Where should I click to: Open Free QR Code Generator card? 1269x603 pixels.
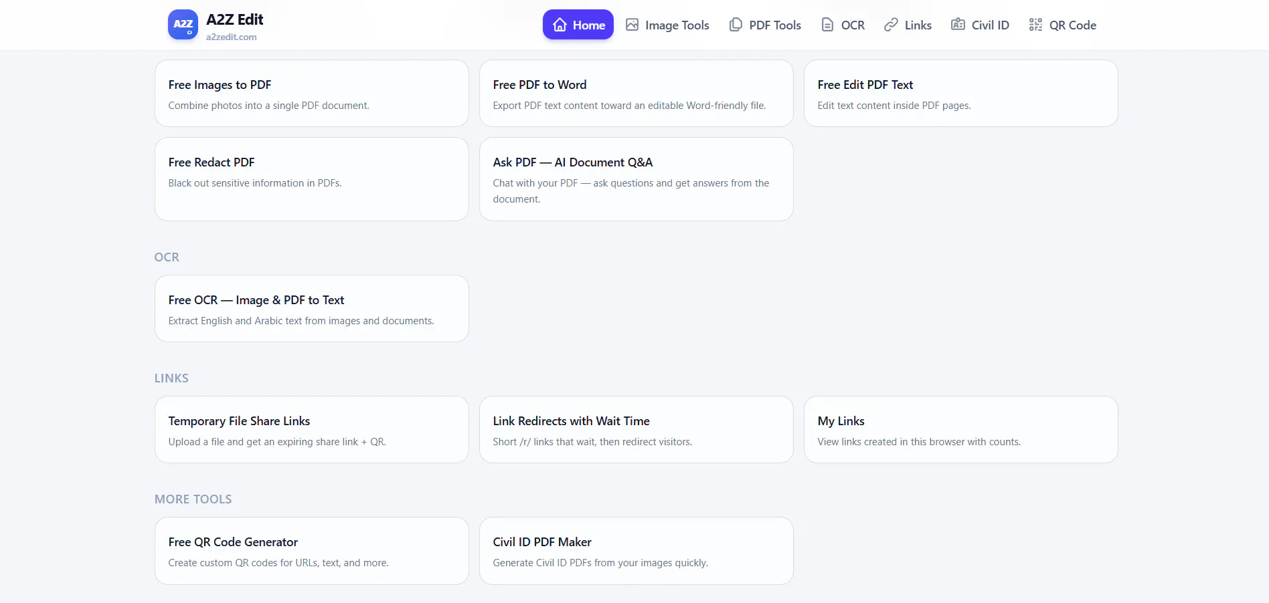pyautogui.click(x=312, y=551)
